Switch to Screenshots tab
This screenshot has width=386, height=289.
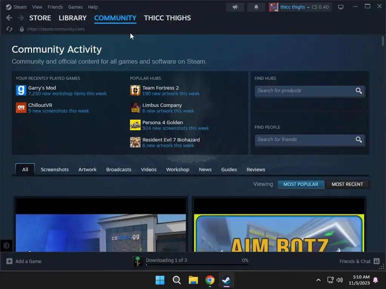point(55,170)
